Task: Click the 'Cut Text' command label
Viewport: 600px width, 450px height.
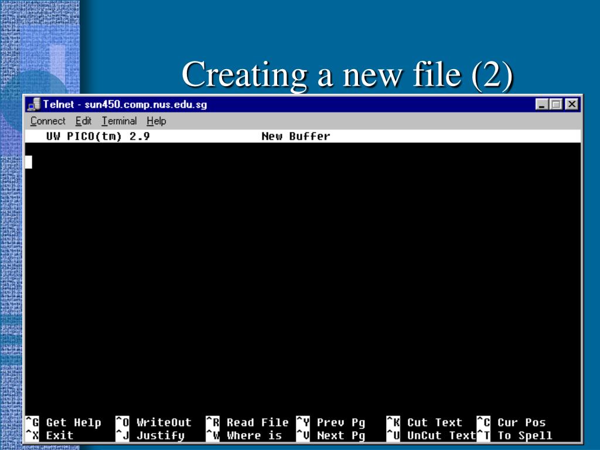Action: [435, 422]
